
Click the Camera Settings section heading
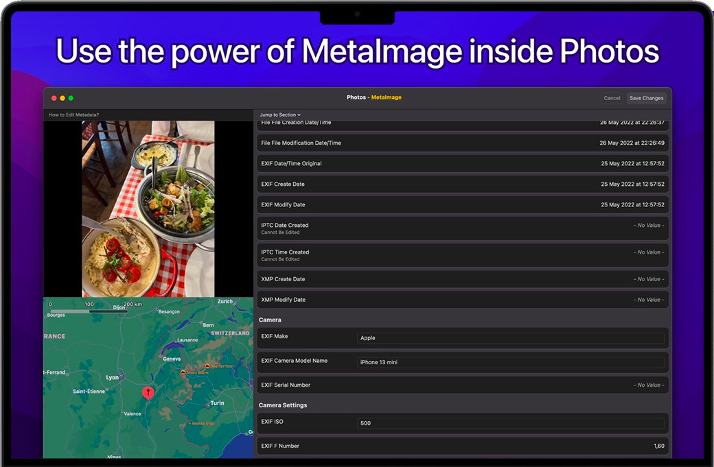pyautogui.click(x=283, y=405)
